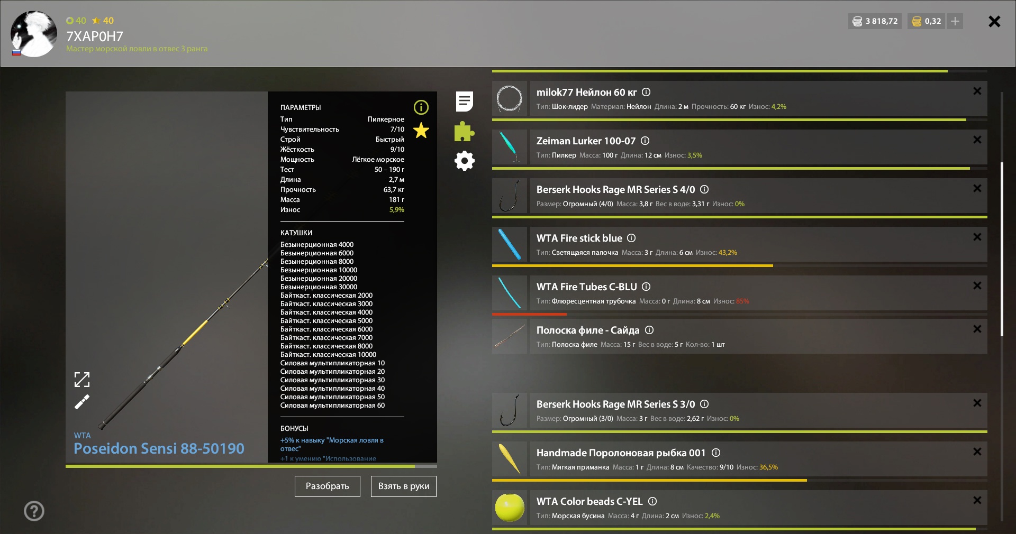
Task: Click the Разобрать button
Action: pyautogui.click(x=328, y=486)
